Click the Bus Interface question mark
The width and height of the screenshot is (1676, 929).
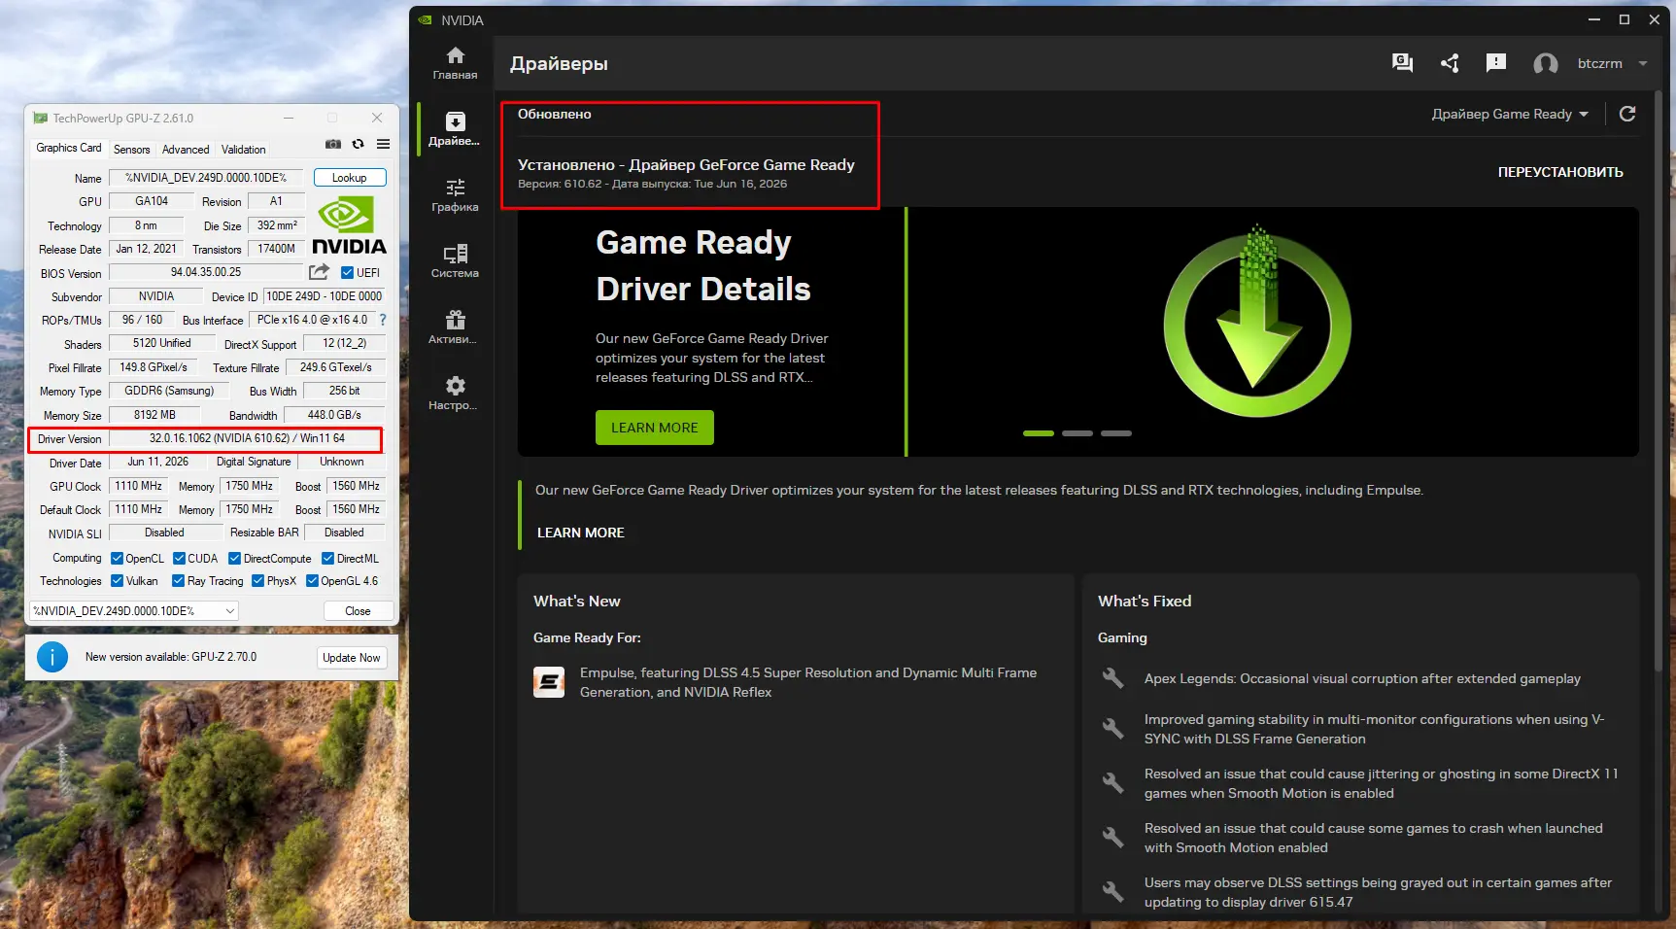click(383, 320)
